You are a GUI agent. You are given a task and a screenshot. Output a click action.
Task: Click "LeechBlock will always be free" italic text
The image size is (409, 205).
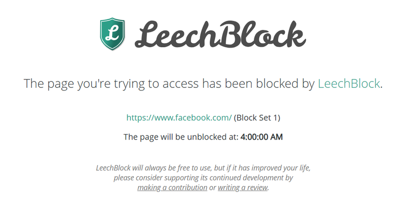[x=149, y=168]
